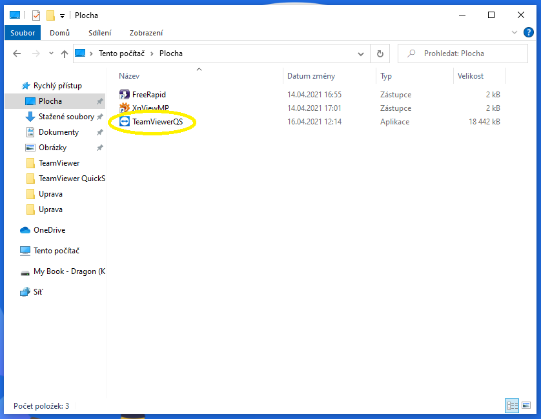Image resolution: width=541 pixels, height=419 pixels.
Task: Click the XnViewMP file icon
Action: [x=124, y=108]
